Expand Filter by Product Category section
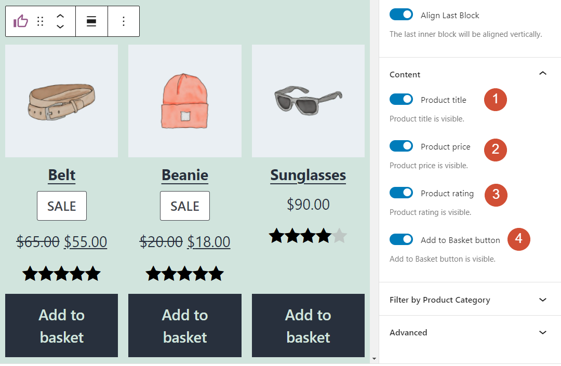 point(543,300)
